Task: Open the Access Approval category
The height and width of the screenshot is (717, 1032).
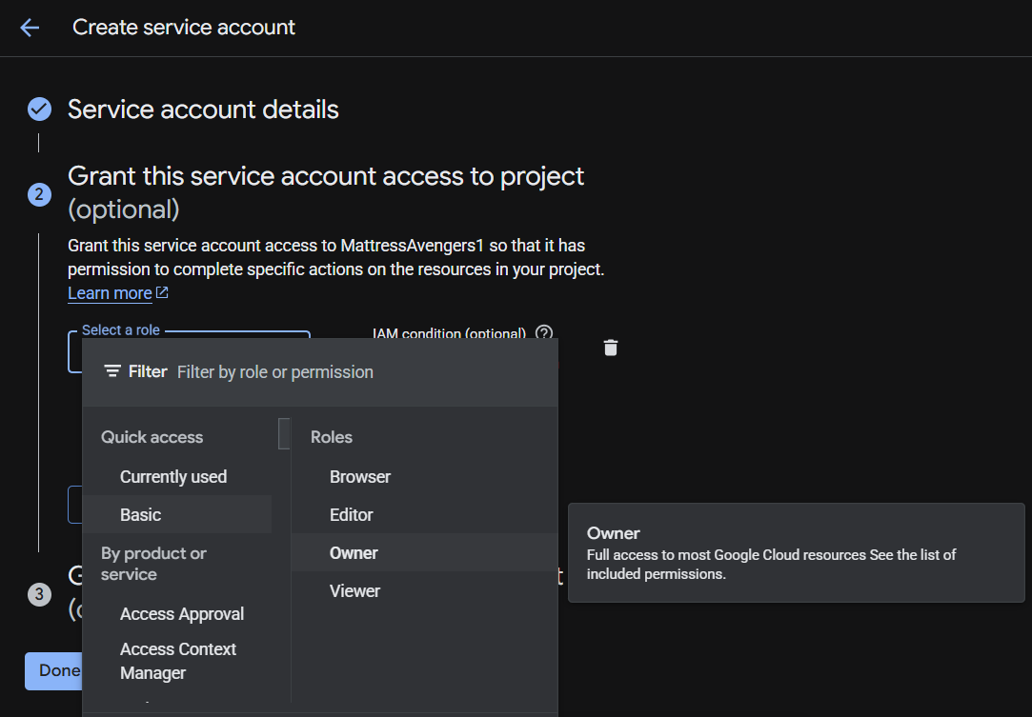Action: click(182, 614)
